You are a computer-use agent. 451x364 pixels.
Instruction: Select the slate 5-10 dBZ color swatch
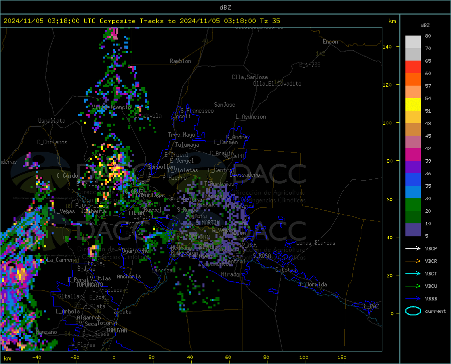(x=413, y=230)
